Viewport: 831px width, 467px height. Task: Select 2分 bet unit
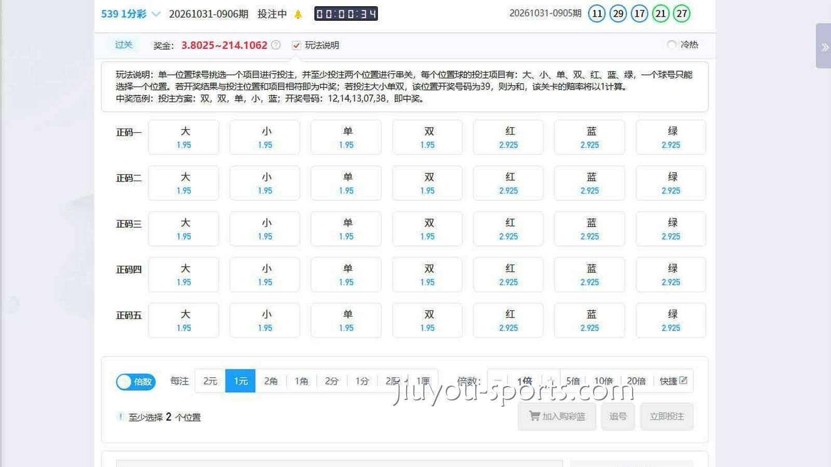331,381
